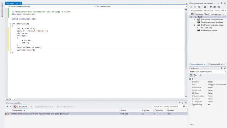Sort properties alphabetically

point(195,75)
